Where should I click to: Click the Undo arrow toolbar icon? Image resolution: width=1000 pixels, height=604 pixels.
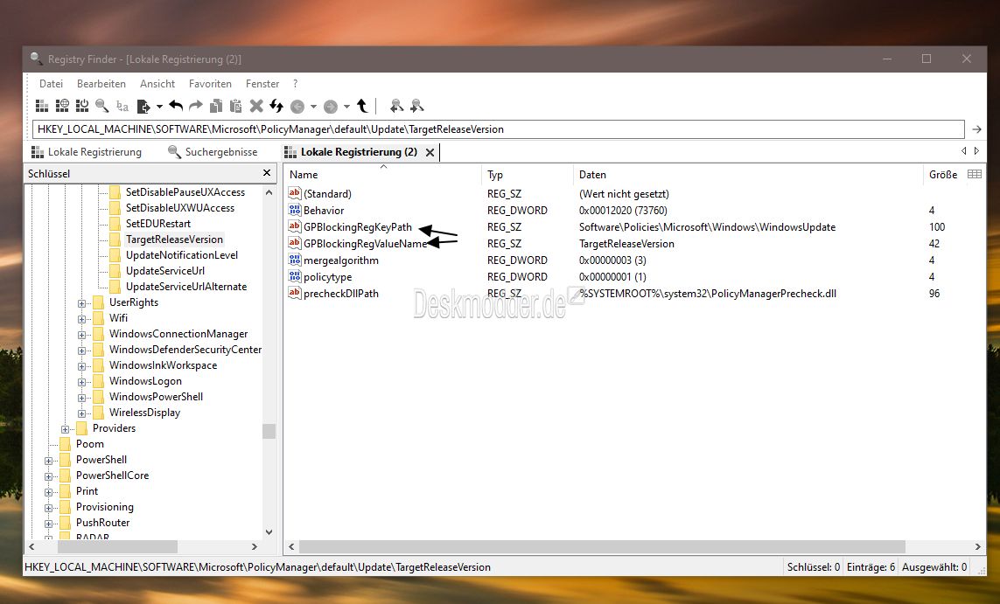(176, 106)
